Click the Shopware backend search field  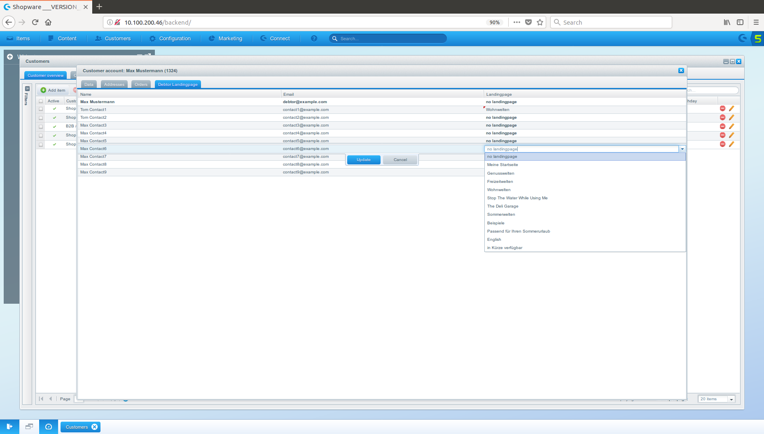391,39
